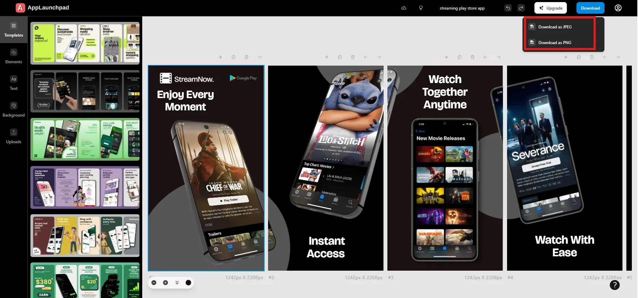Image resolution: width=638 pixels, height=298 pixels.
Task: Open the user profile icon
Action: click(x=618, y=8)
